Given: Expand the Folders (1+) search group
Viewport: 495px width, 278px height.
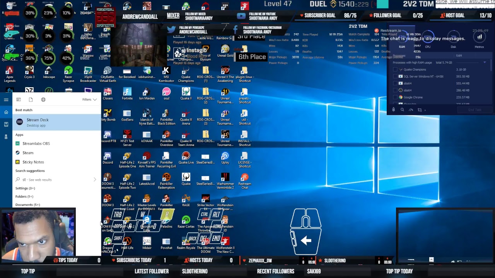Looking at the screenshot, I should [24, 197].
